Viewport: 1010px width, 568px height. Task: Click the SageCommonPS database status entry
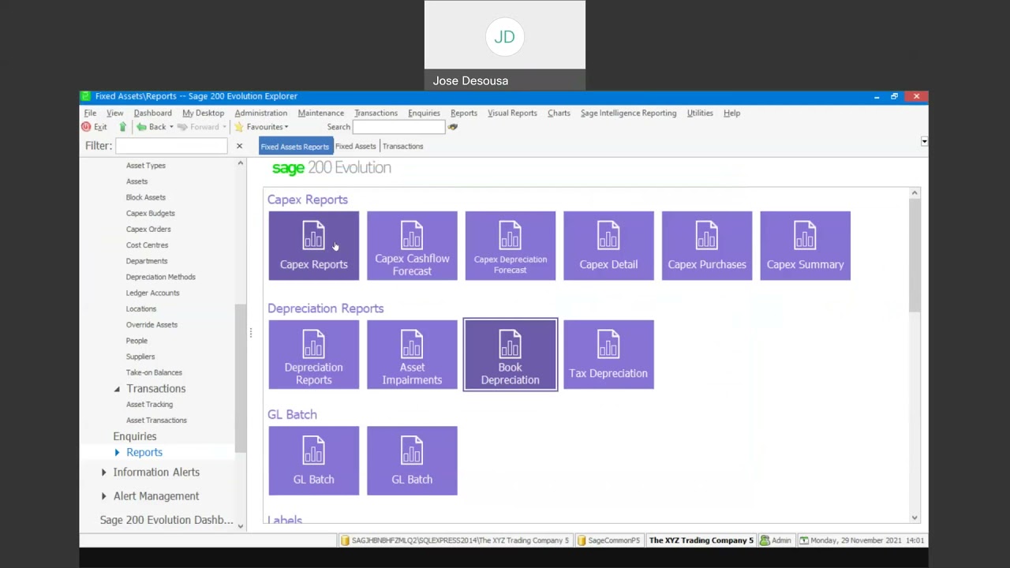(608, 540)
